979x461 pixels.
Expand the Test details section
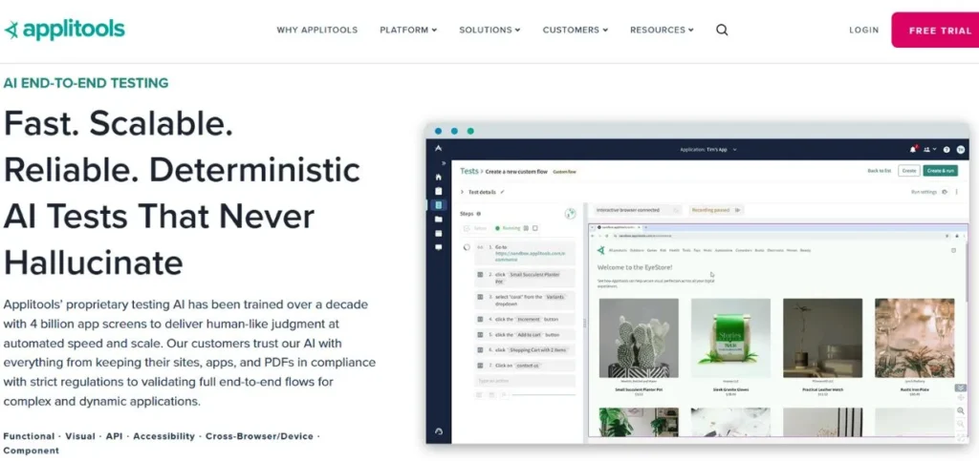coord(463,192)
